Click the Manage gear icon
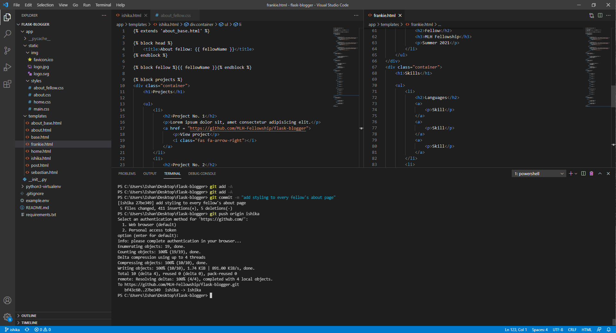The image size is (616, 333). (7, 317)
